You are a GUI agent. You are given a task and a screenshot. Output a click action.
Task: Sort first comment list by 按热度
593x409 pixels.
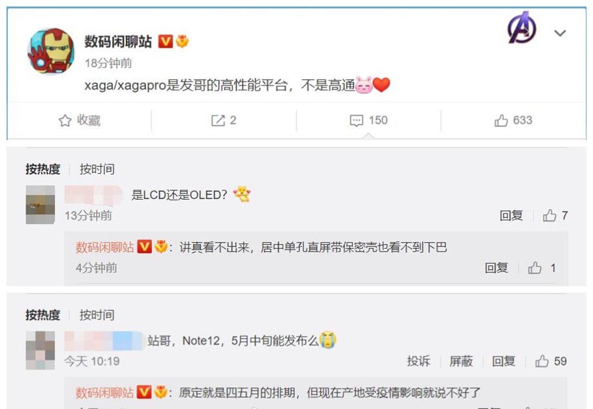(x=43, y=169)
